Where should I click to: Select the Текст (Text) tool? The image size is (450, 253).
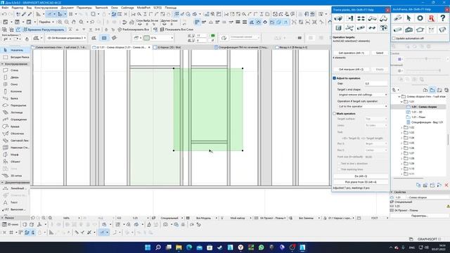[x=15, y=202]
